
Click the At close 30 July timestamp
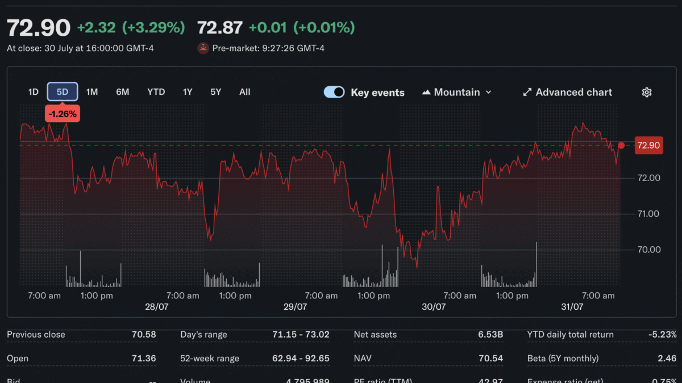(x=80, y=48)
